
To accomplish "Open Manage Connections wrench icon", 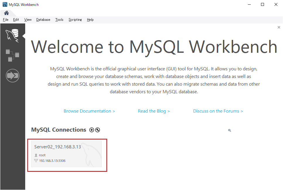I will pyautogui.click(x=98, y=130).
